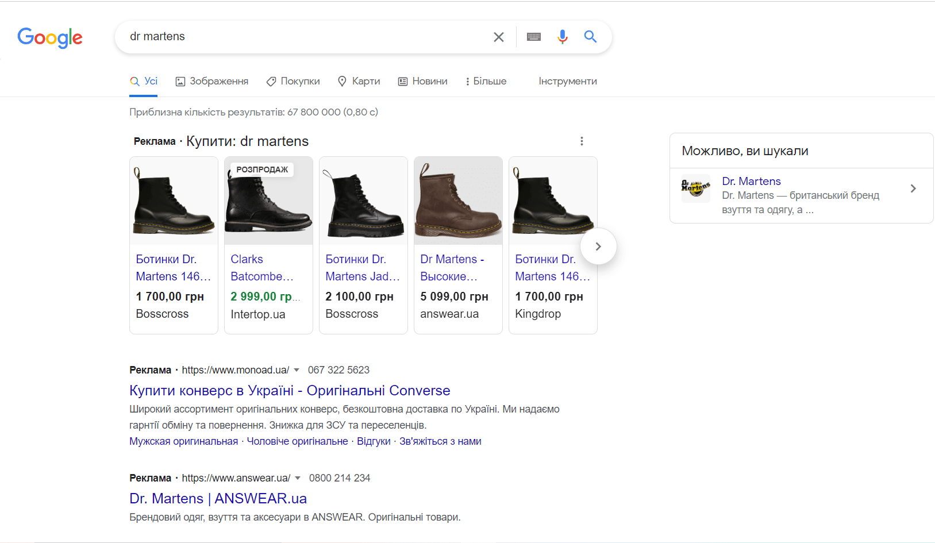
Task: Click into the search input field
Action: [x=305, y=37]
